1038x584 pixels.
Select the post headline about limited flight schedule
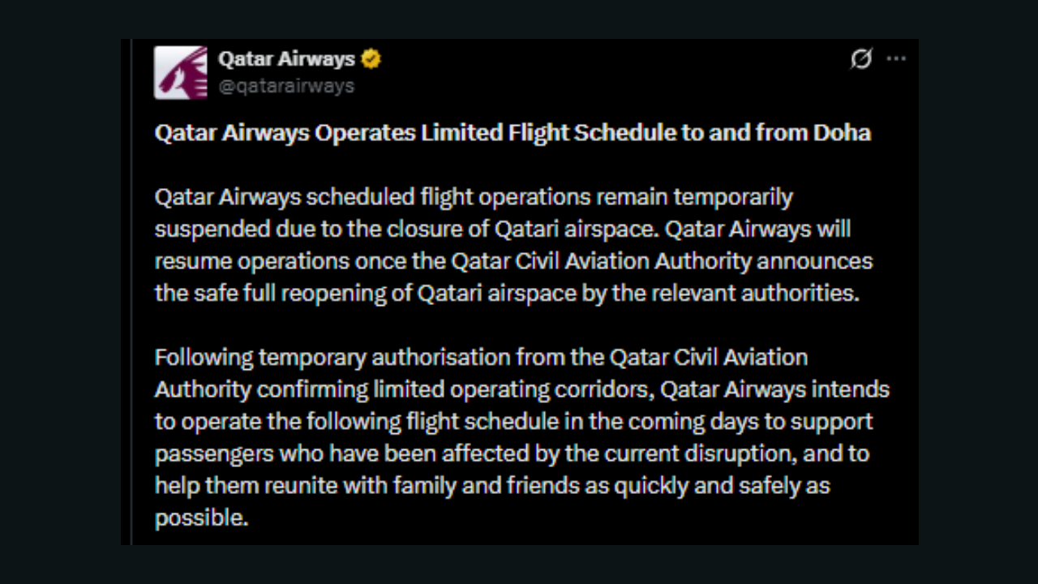tap(513, 132)
